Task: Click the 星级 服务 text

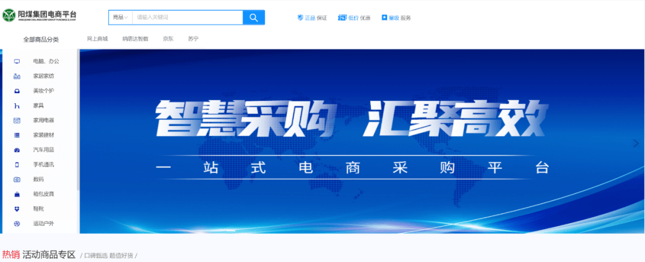Action: pos(400,18)
